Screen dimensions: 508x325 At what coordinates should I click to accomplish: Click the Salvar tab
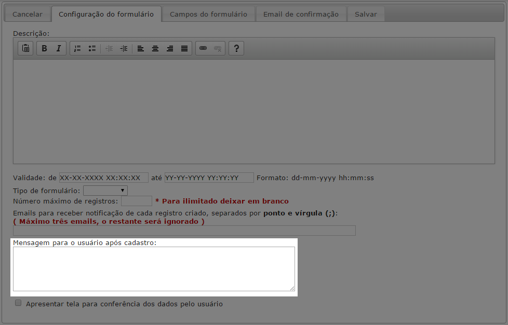pos(366,14)
